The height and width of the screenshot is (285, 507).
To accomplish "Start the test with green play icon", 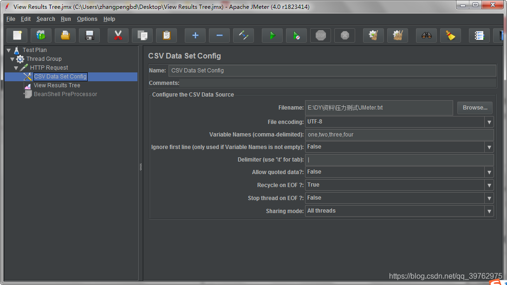I will click(272, 35).
